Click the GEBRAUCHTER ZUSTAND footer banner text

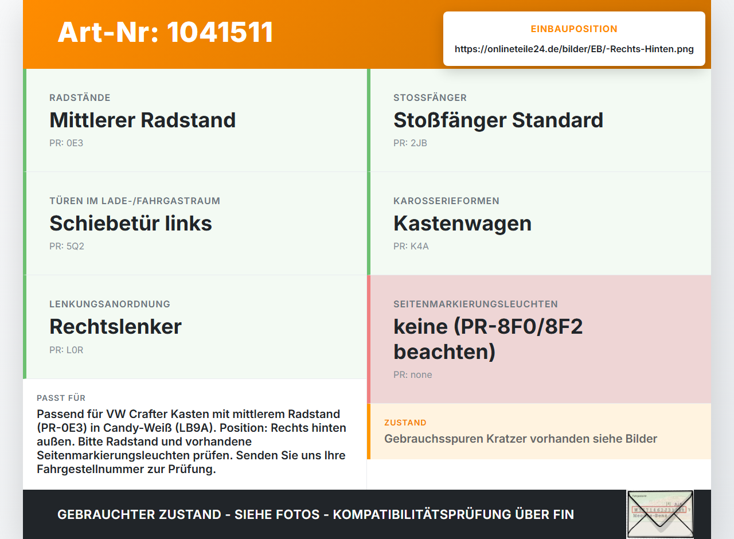(315, 514)
